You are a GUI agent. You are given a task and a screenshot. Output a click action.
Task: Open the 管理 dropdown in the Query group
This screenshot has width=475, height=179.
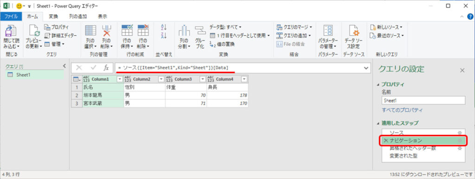coord(55,44)
